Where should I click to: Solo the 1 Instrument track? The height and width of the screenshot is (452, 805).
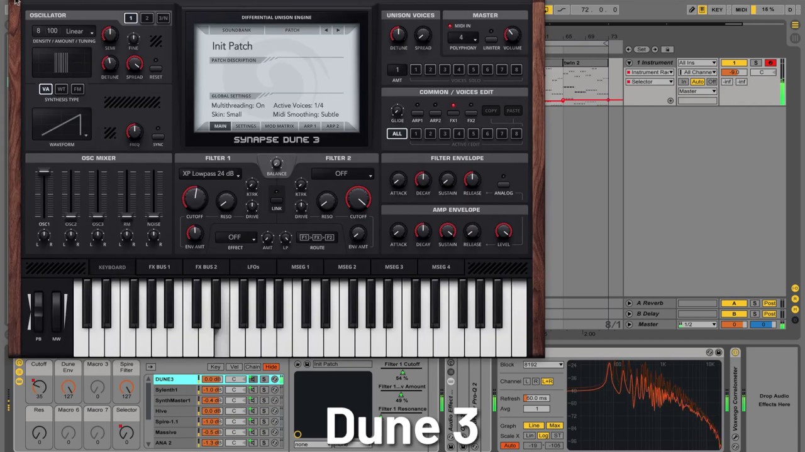756,63
